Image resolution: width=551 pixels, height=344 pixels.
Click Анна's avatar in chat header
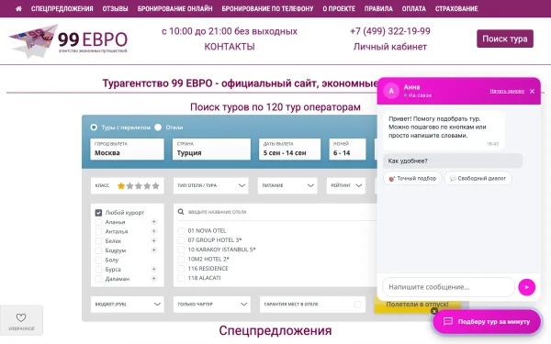pyautogui.click(x=391, y=91)
